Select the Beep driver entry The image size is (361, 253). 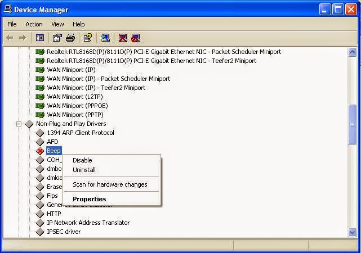click(54, 151)
